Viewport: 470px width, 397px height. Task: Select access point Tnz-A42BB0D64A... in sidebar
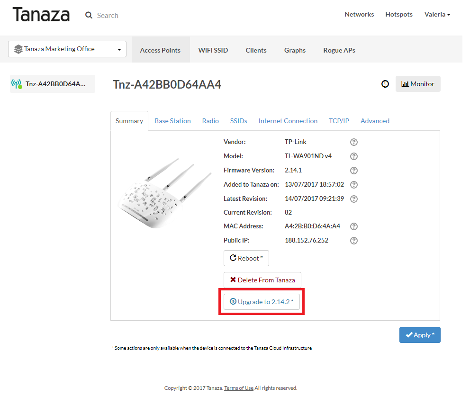pyautogui.click(x=53, y=84)
